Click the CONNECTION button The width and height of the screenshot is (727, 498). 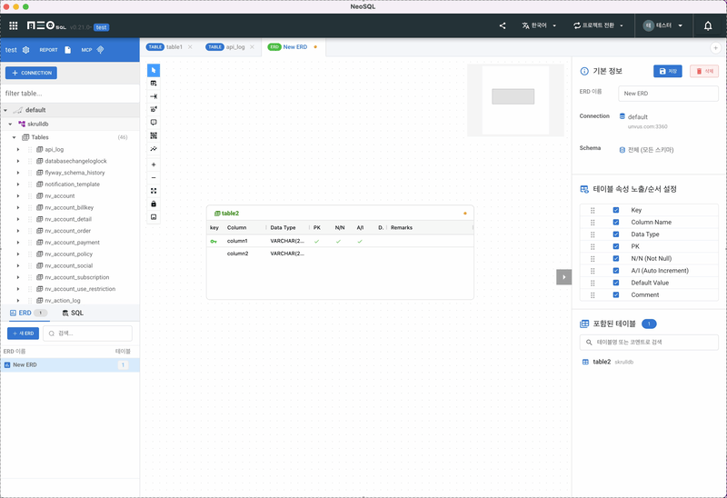31,73
